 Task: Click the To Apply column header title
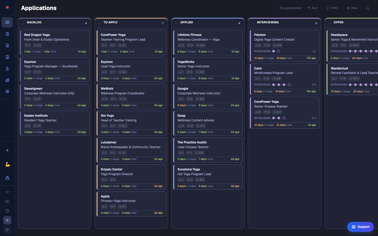coord(111,22)
